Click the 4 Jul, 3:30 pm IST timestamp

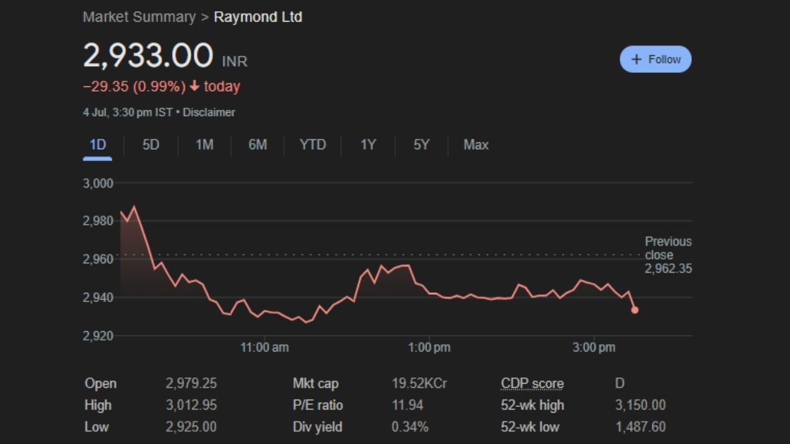128,112
